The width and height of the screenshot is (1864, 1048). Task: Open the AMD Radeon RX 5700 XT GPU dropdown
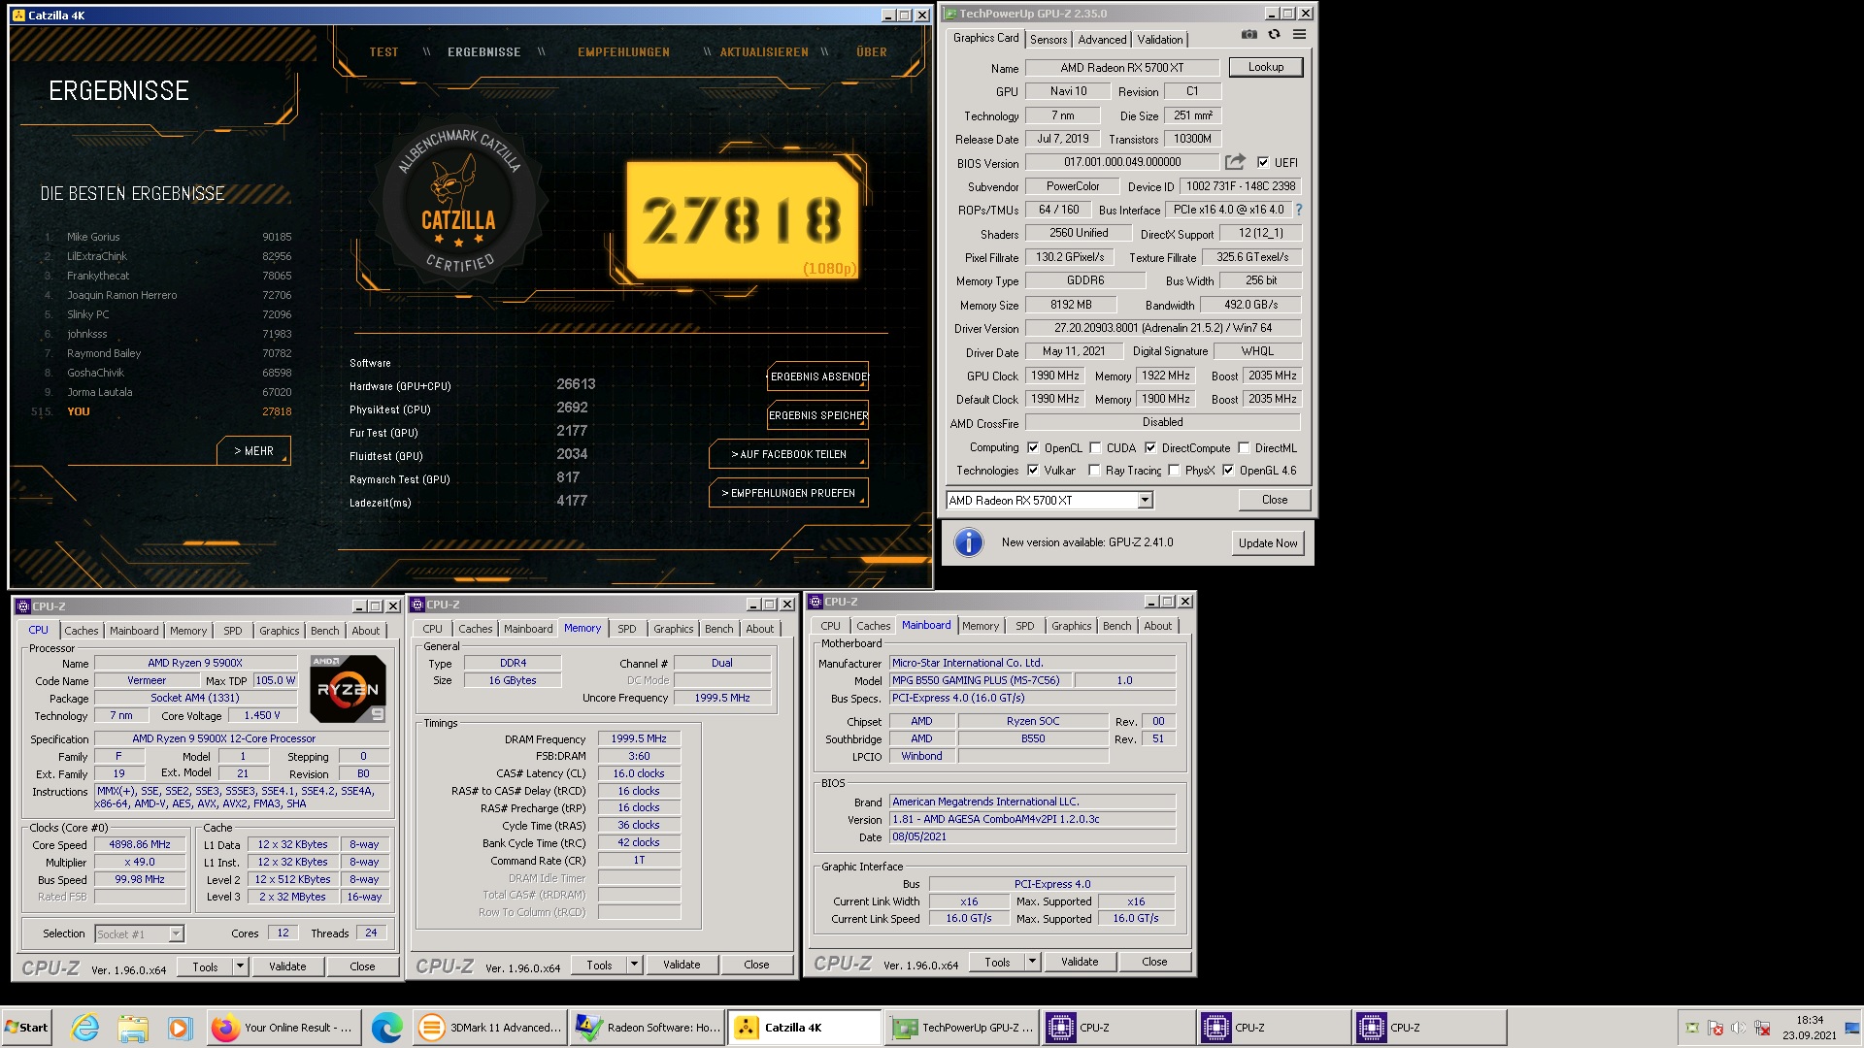[1145, 501]
